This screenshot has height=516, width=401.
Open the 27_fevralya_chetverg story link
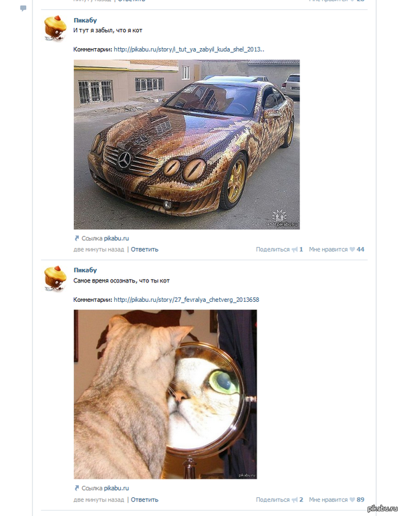pyautogui.click(x=186, y=300)
